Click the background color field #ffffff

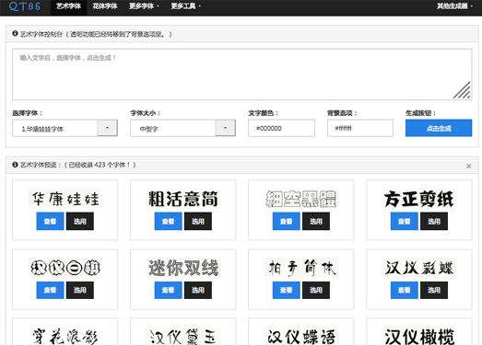coord(360,128)
